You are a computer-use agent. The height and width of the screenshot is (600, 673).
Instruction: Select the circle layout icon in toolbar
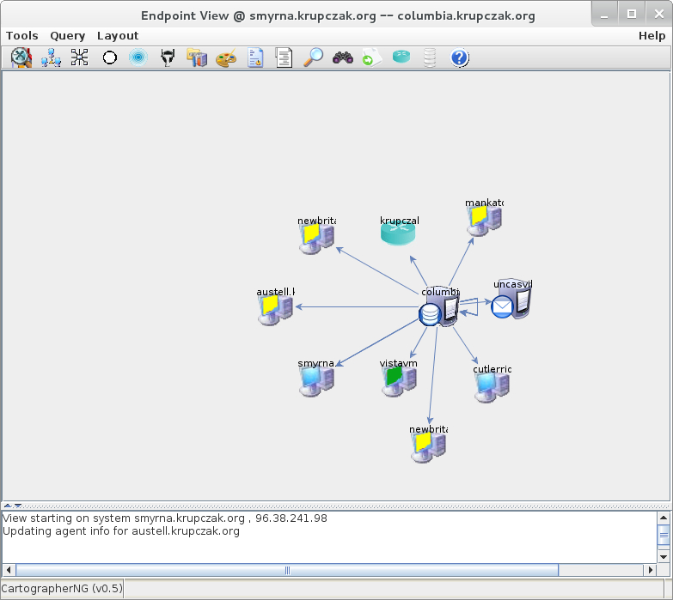pos(109,58)
